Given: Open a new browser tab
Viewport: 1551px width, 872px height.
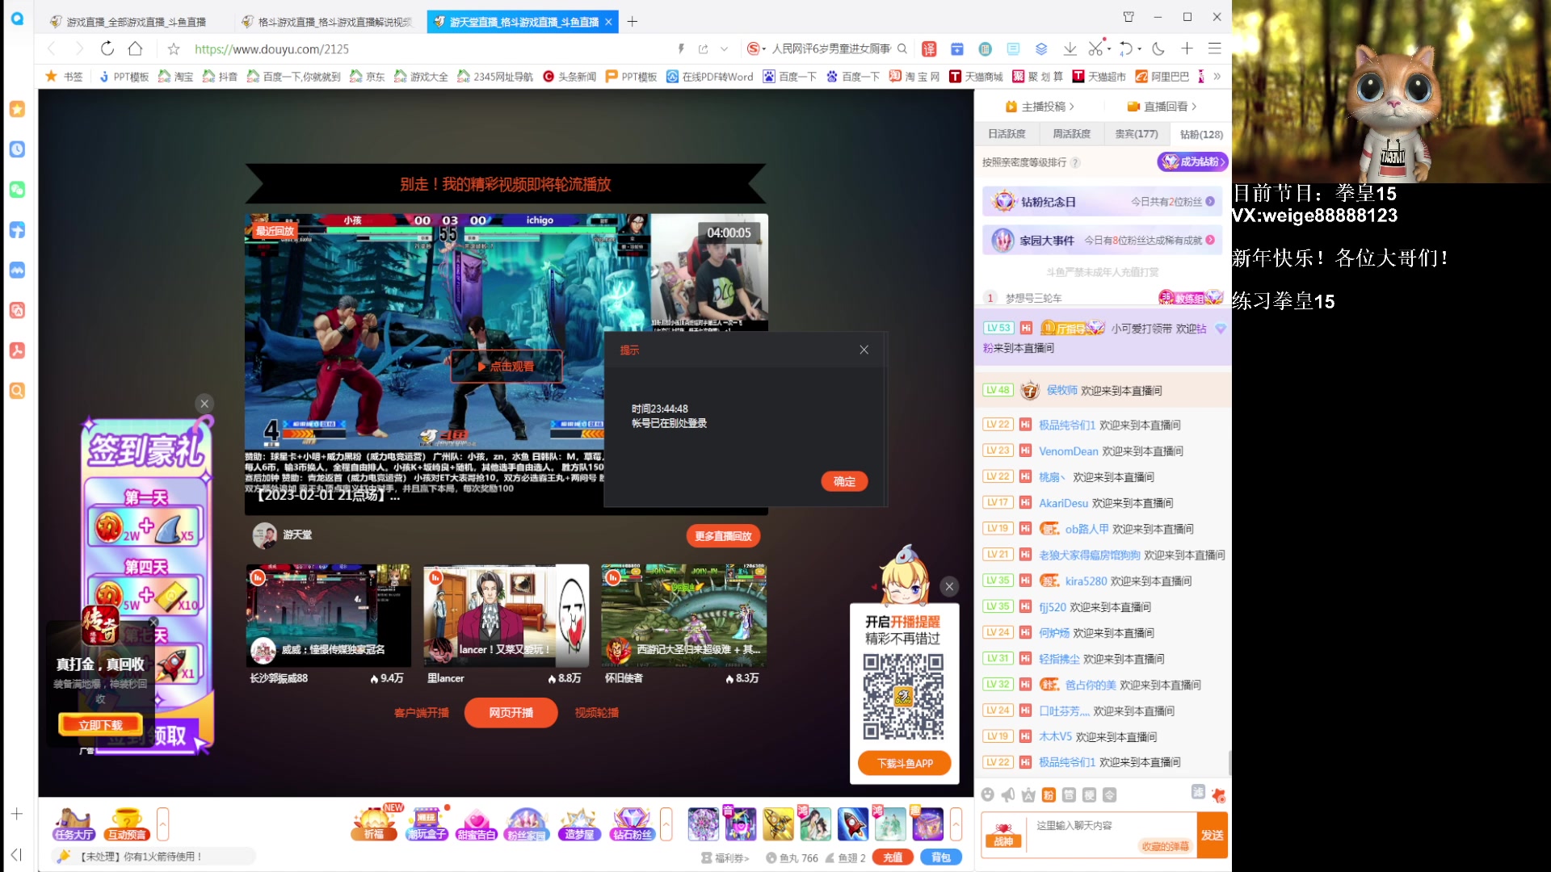Looking at the screenshot, I should pos(633,22).
